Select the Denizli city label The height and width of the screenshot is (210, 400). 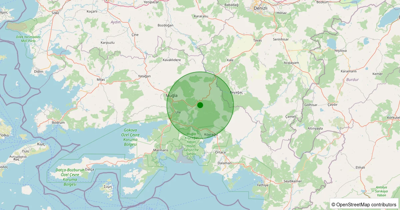260,8
